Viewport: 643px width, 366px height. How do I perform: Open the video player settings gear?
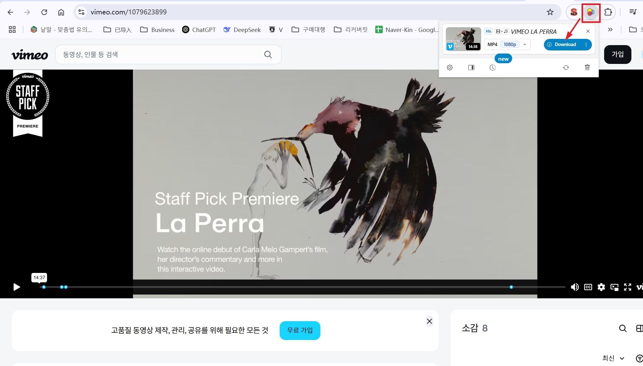click(x=601, y=287)
